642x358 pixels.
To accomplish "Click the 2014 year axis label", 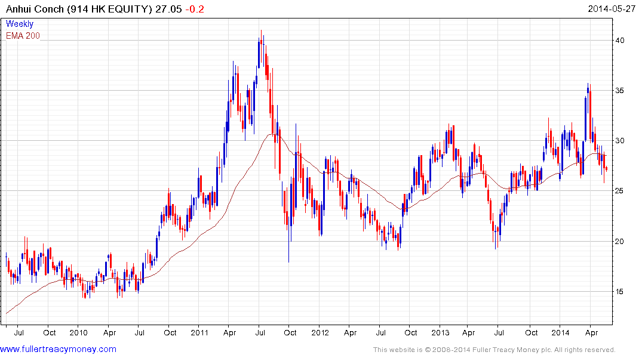I will point(560,332).
